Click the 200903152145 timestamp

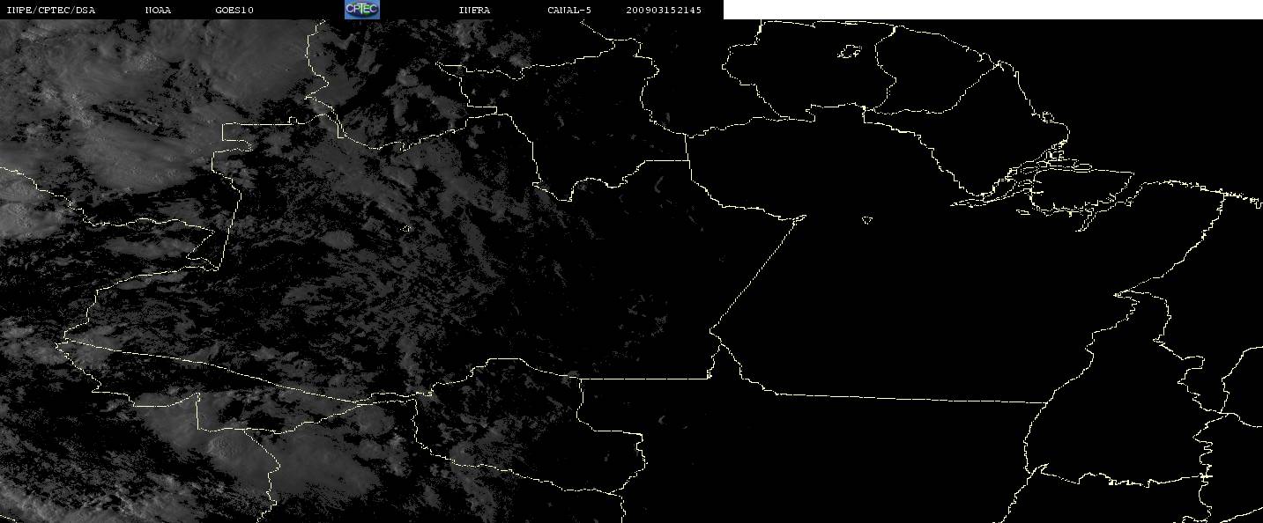(664, 10)
